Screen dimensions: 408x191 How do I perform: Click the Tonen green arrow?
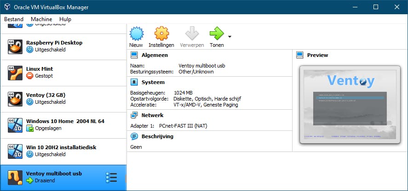pos(217,33)
